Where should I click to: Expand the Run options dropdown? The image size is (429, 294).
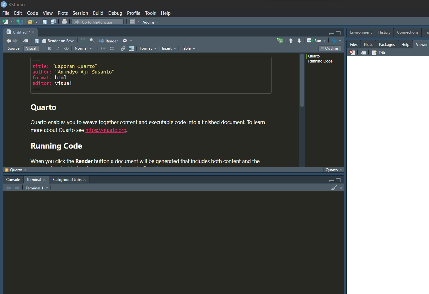pyautogui.click(x=324, y=41)
